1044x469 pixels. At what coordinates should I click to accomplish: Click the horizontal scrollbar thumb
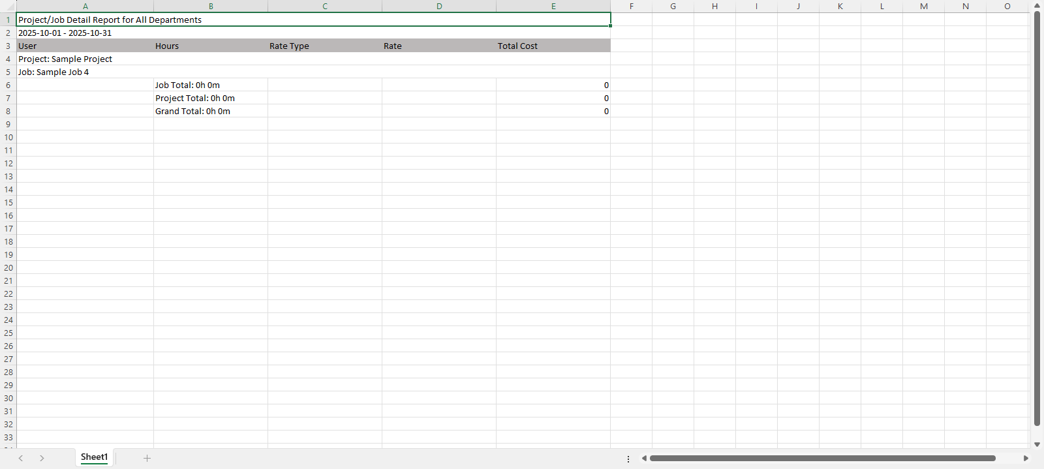(x=822, y=458)
